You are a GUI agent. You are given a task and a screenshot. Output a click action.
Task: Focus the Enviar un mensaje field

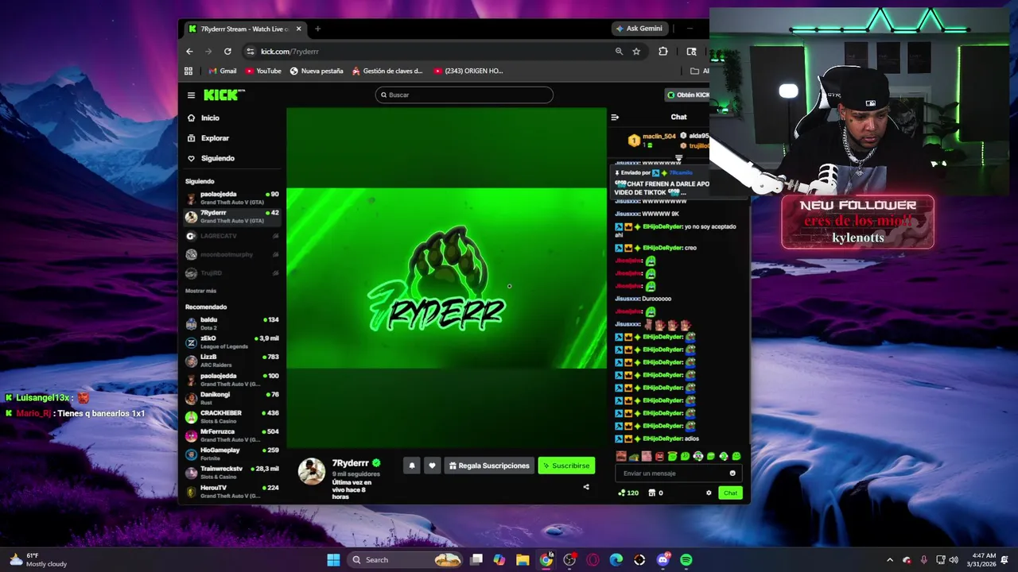click(x=673, y=473)
